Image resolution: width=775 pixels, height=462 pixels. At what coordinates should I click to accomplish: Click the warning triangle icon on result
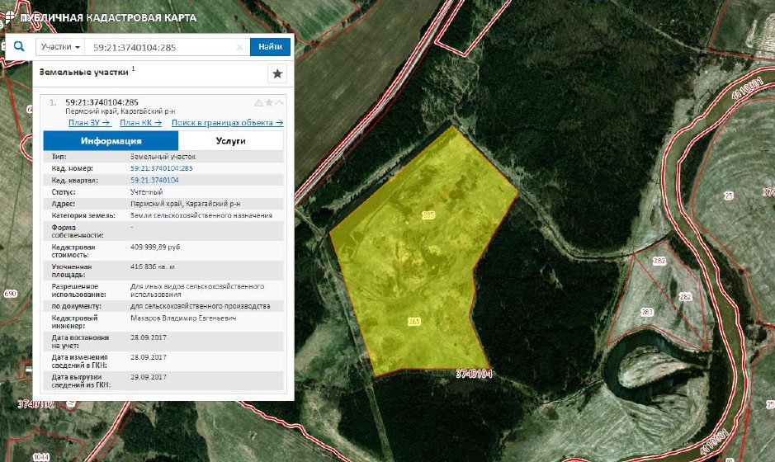(x=258, y=103)
